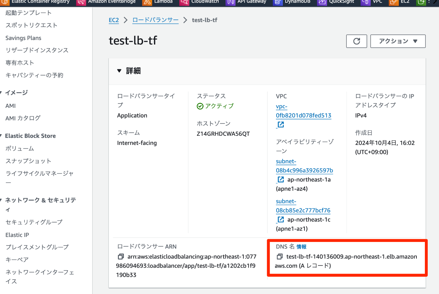Open 起動テンプレート in the sidebar

(29, 13)
